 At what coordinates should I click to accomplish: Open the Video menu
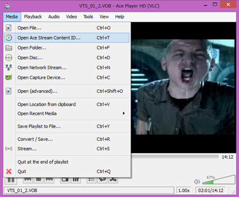tap(71, 17)
